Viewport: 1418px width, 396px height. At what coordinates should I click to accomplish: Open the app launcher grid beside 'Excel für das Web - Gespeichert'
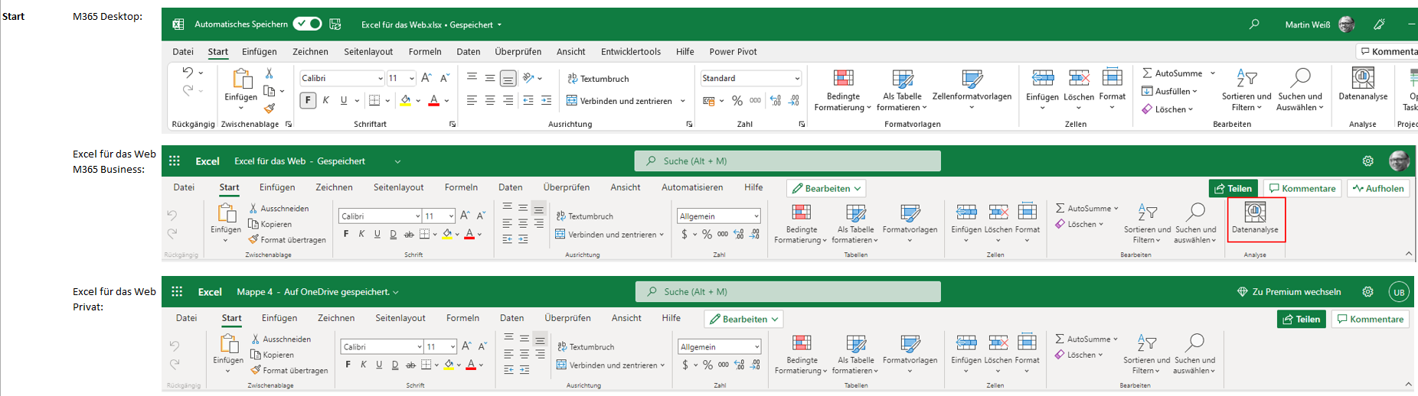tap(175, 161)
